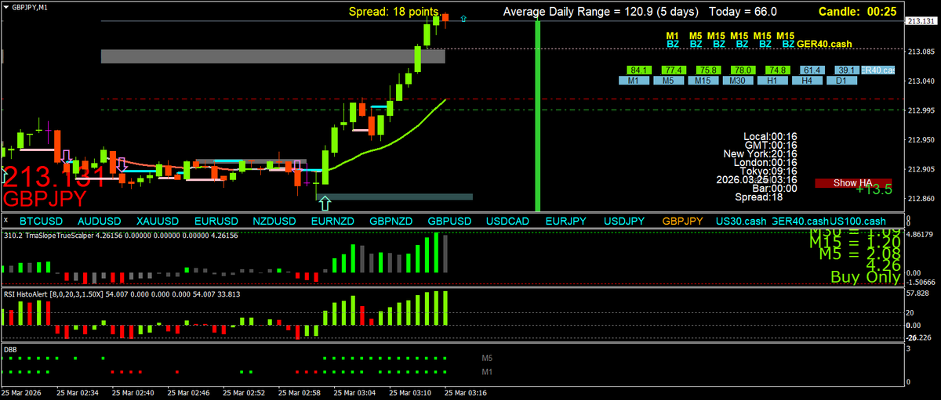Choose the EURNZD symbol
The width and height of the screenshot is (941, 400).
(332, 222)
